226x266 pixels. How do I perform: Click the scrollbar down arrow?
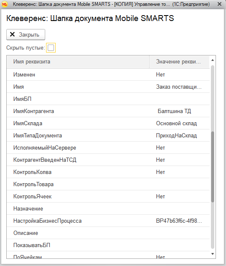tap(213, 254)
